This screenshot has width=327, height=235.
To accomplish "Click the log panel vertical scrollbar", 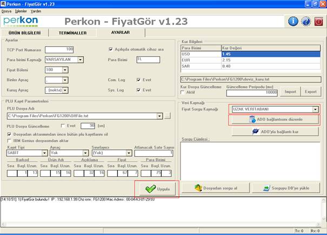I will point(323,210).
